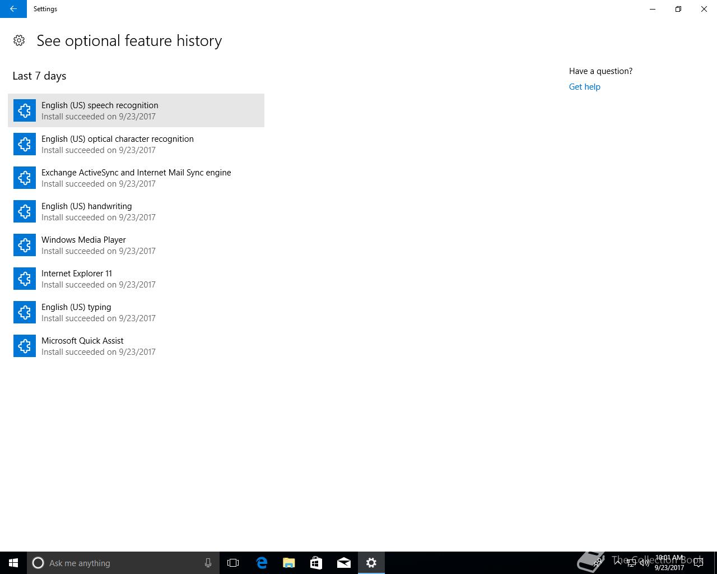717x574 pixels.
Task: Click the English (US) handwriting feature icon
Action: 25,211
